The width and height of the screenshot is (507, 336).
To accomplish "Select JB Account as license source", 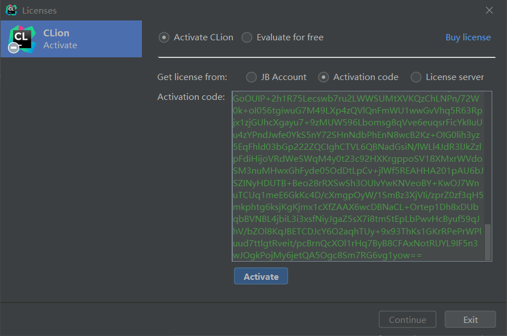I will [x=252, y=77].
